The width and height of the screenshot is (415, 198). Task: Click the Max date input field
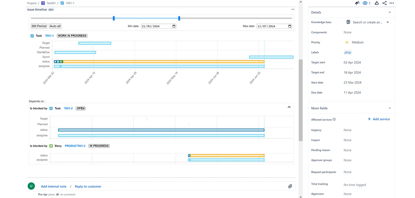(274, 26)
